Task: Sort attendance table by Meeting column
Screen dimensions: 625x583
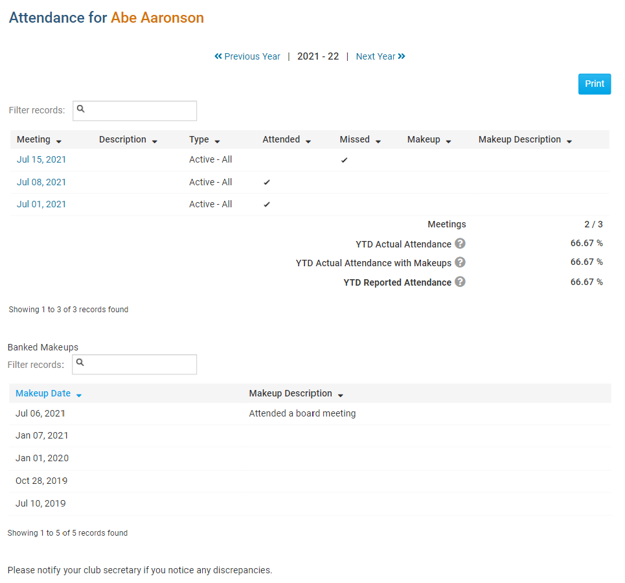Action: 39,140
